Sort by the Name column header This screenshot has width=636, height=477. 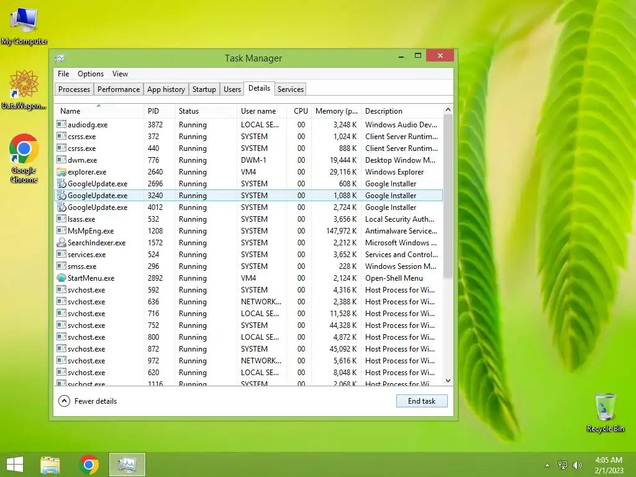99,111
